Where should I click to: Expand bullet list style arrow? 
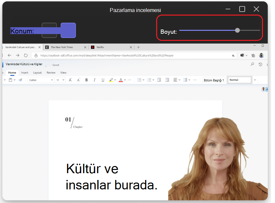click(x=144, y=80)
